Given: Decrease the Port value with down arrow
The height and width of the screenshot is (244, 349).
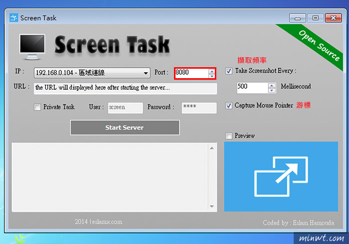Looking at the screenshot, I should click(x=212, y=76).
